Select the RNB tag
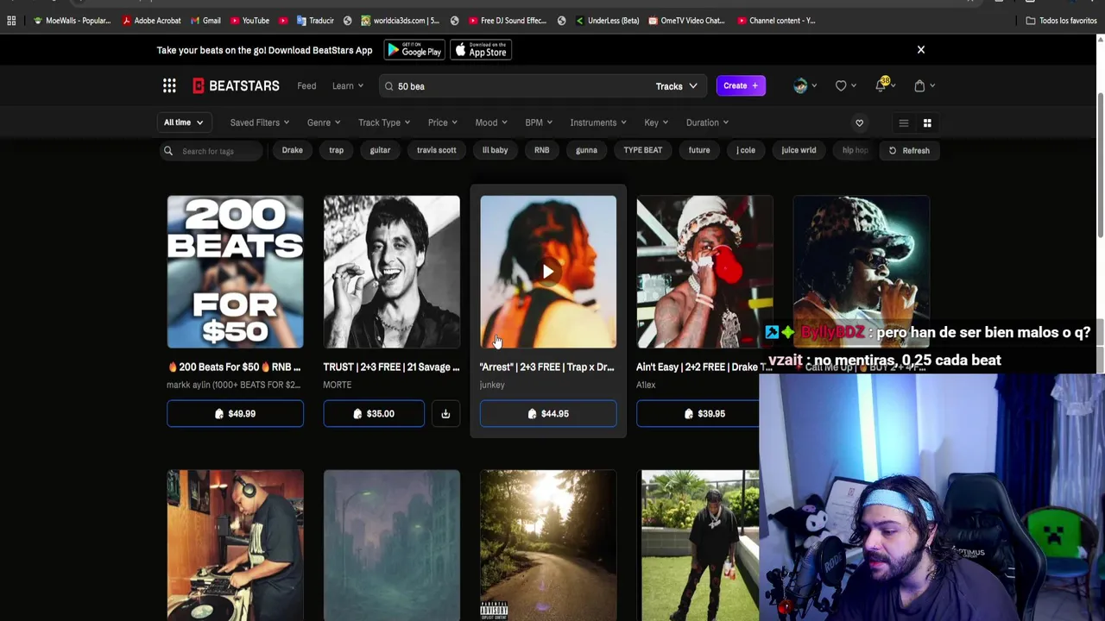The height and width of the screenshot is (621, 1105). point(541,150)
